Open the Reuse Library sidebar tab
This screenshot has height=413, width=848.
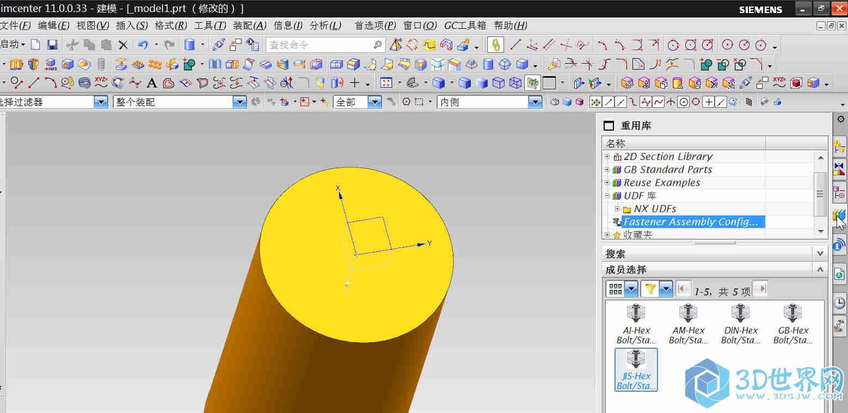pyautogui.click(x=840, y=215)
